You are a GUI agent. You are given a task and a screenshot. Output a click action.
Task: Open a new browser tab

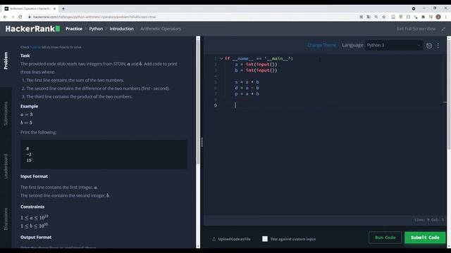pyautogui.click(x=63, y=8)
